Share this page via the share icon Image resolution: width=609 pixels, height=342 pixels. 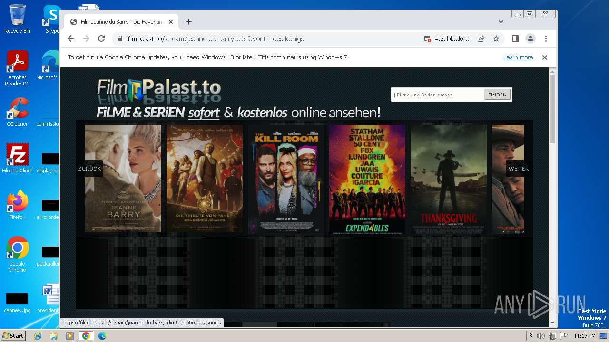coord(481,39)
